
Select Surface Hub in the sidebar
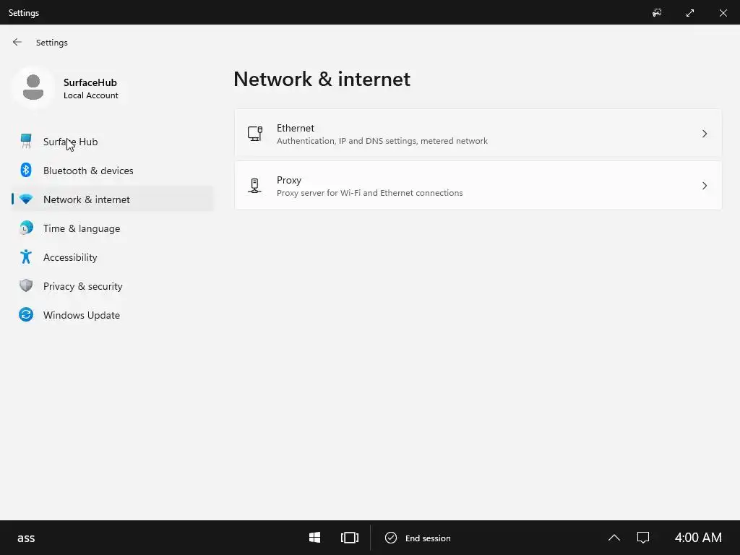[113, 142]
